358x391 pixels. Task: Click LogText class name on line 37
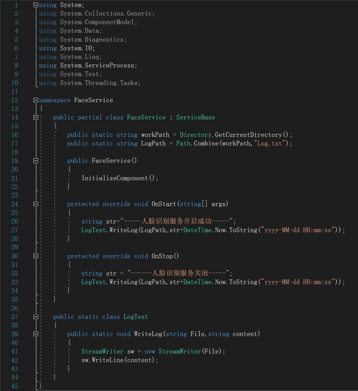[136, 317]
